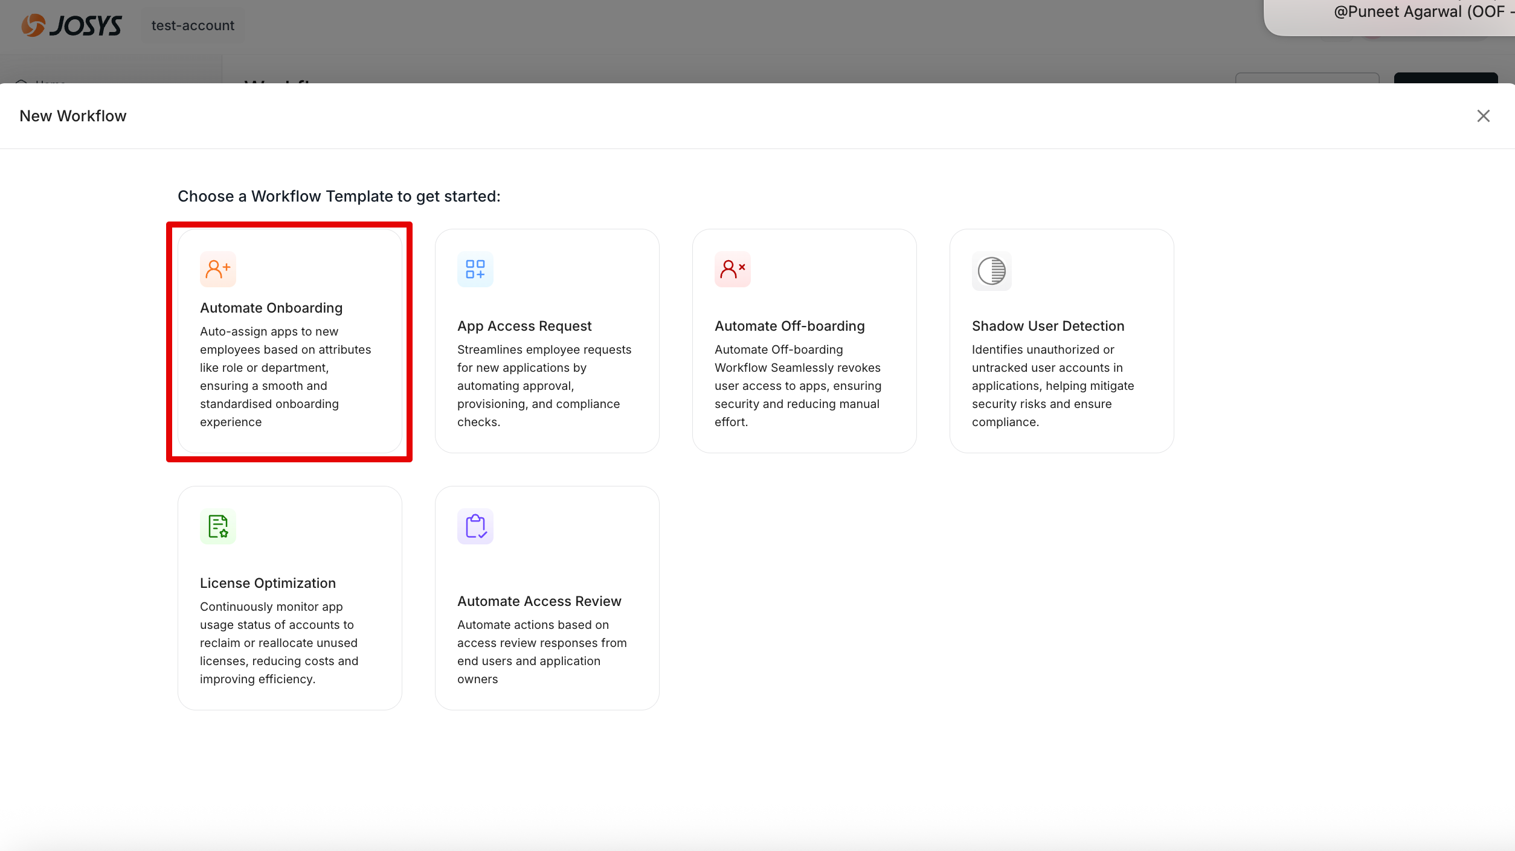Click License Optimization description paragraph
Screen dimensions: 1515x851
click(279, 643)
